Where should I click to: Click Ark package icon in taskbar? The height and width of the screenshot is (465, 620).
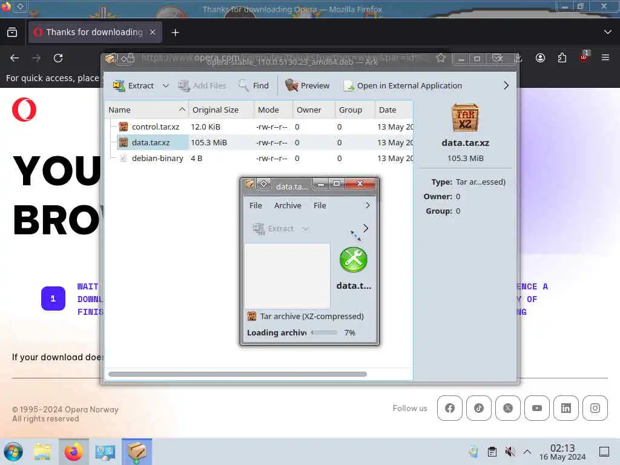pyautogui.click(x=137, y=452)
